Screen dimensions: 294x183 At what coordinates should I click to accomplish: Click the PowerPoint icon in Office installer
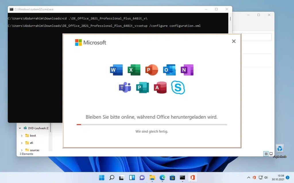[x=152, y=70]
